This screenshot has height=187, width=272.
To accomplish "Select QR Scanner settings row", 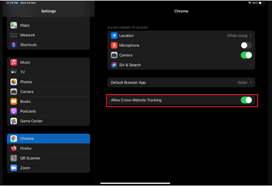I will click(x=48, y=158).
